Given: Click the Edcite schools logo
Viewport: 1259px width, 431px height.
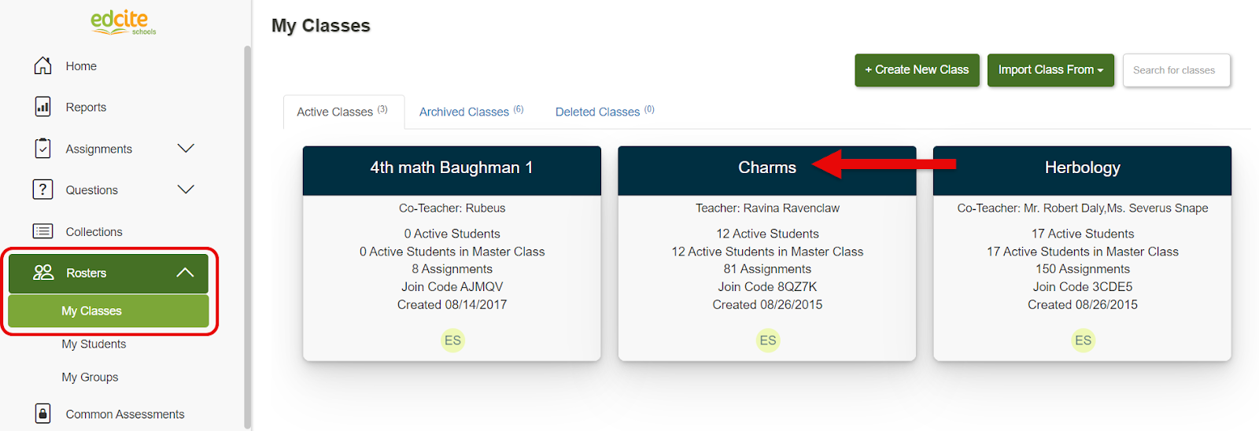Looking at the screenshot, I should tap(123, 21).
